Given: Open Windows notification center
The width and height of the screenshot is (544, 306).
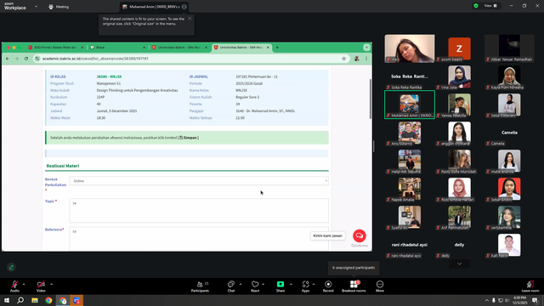Looking at the screenshot, I should [535, 300].
